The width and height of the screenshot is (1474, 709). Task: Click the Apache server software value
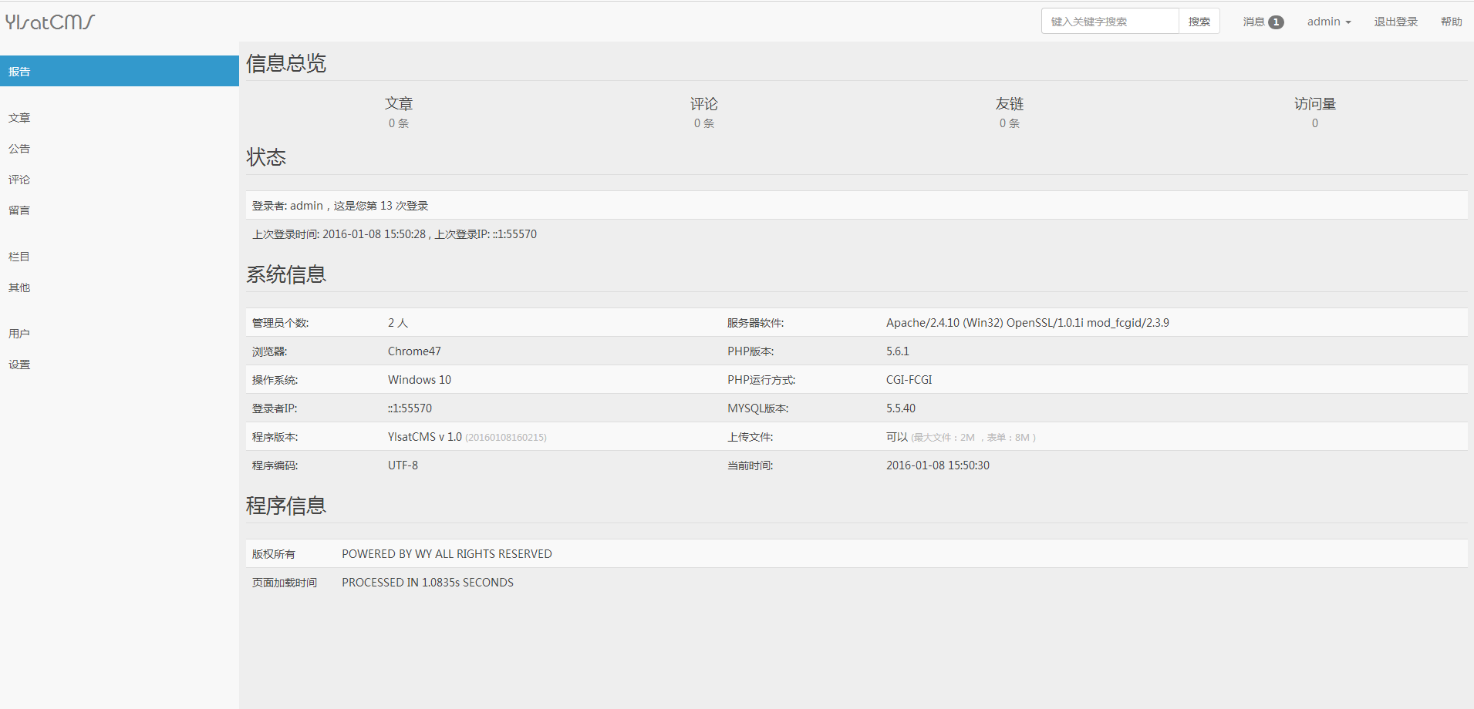(x=1027, y=323)
